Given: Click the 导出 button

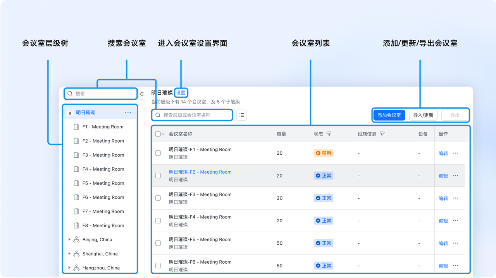Looking at the screenshot, I should click(455, 115).
